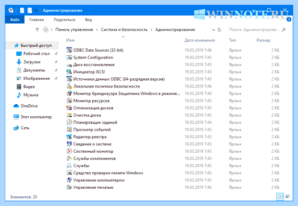Click the Редактор реестра icon
298x206 pixels.
coord(69,137)
